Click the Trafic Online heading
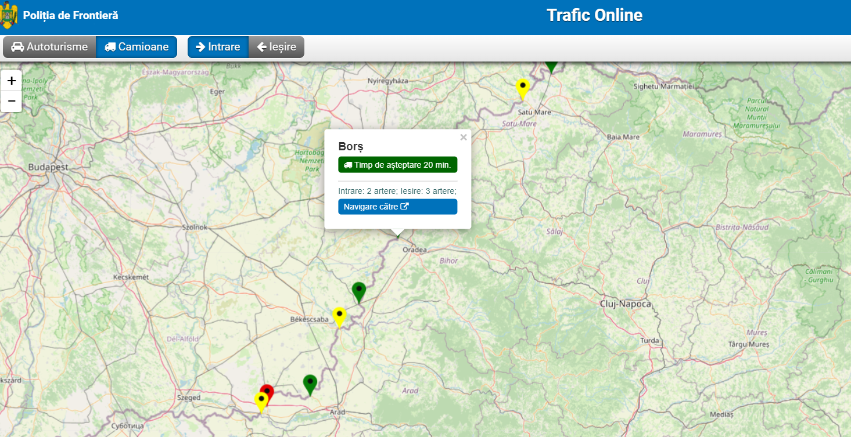 [x=594, y=16]
